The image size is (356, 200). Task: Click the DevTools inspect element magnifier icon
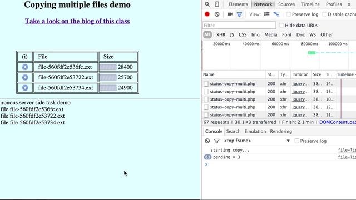(x=207, y=4)
